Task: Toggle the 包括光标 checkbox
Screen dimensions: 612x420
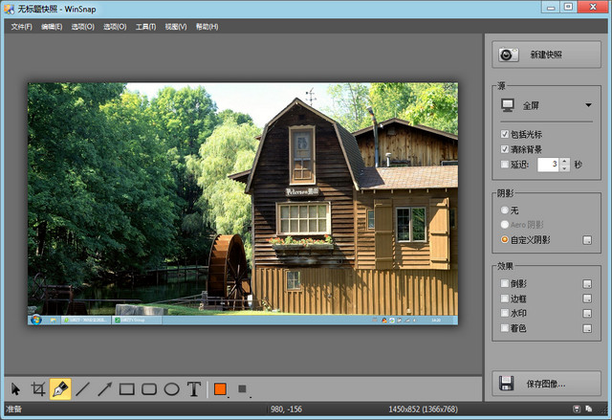Action: 505,134
